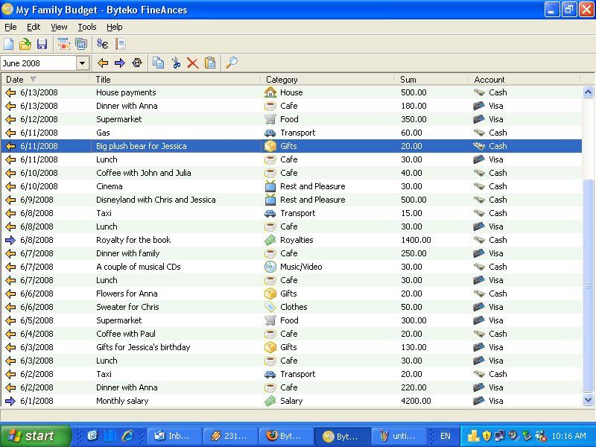The image size is (596, 447).
Task: Cut the entry with the scissors icon
Action: pos(176,63)
